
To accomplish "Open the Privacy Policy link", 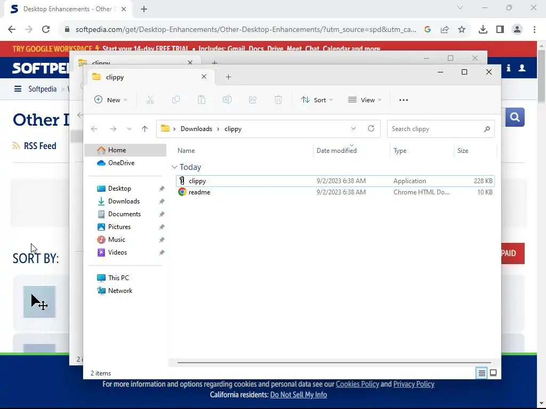I will tap(414, 385).
